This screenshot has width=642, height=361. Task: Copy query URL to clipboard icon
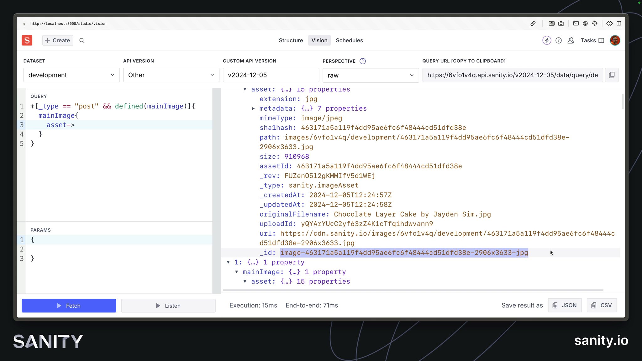click(x=612, y=75)
